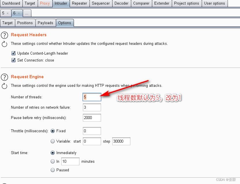The image size is (240, 184).
Task: Focus the Fixed throttle value field
Action: point(92,131)
